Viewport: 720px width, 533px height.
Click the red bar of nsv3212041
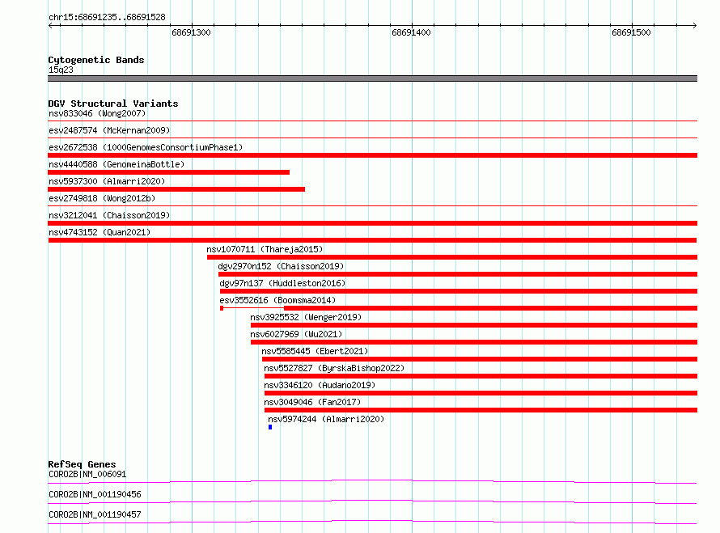pos(372,223)
